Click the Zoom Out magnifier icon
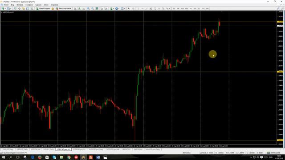Image resolution: width=285 pixels, height=160 pixels. (93, 8)
